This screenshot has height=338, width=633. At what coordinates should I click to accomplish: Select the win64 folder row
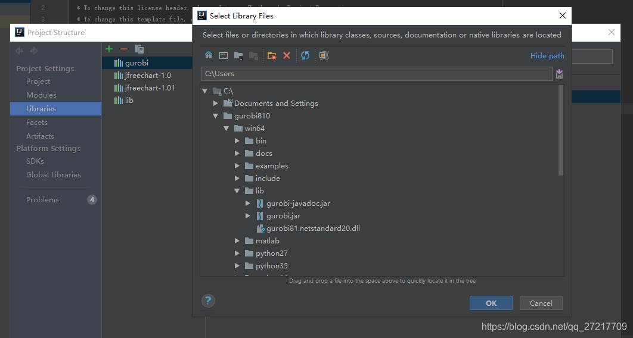(x=255, y=129)
